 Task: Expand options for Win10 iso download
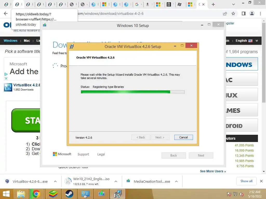[x=116, y=181]
